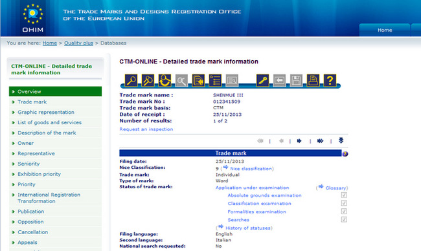The width and height of the screenshot is (421, 251).
Task: Click the question mark help toolbar icon
Action: pos(330,80)
